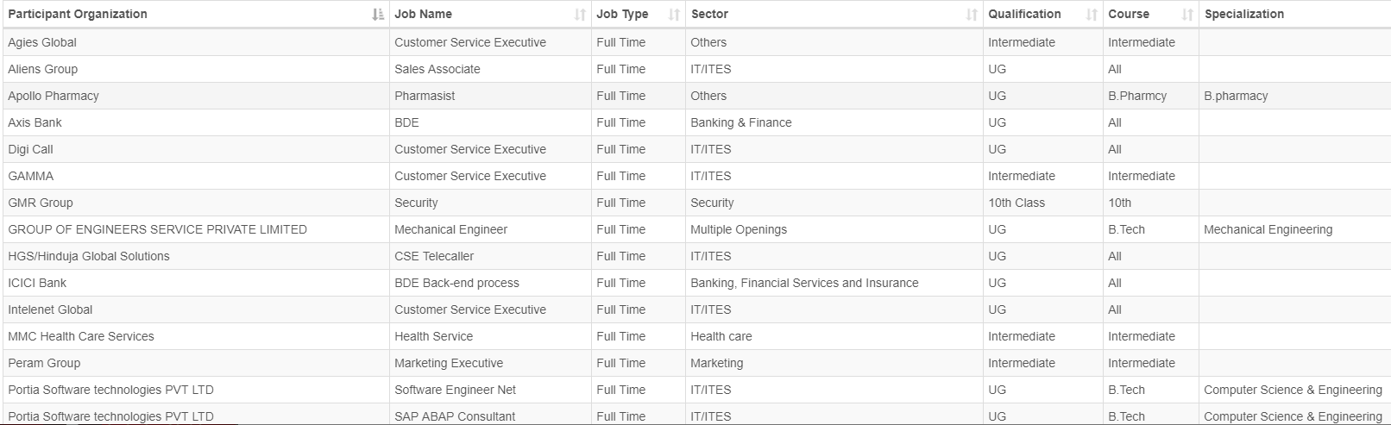
Task: Click the Mechanical Engineer job name cell
Action: (x=450, y=229)
